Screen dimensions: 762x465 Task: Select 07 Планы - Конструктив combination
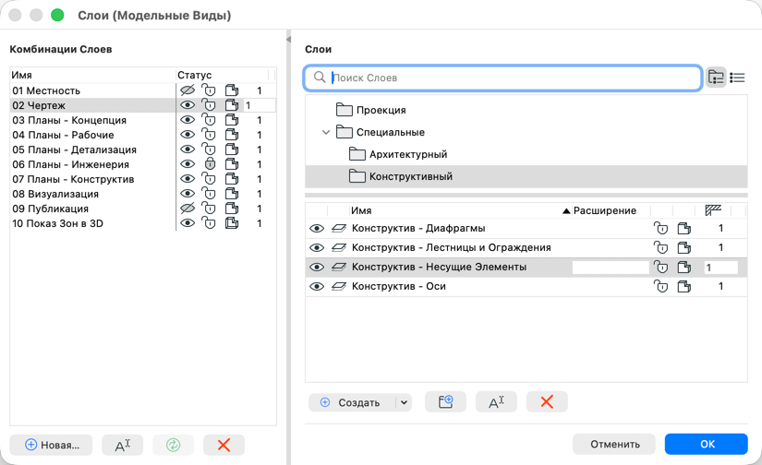click(x=73, y=179)
